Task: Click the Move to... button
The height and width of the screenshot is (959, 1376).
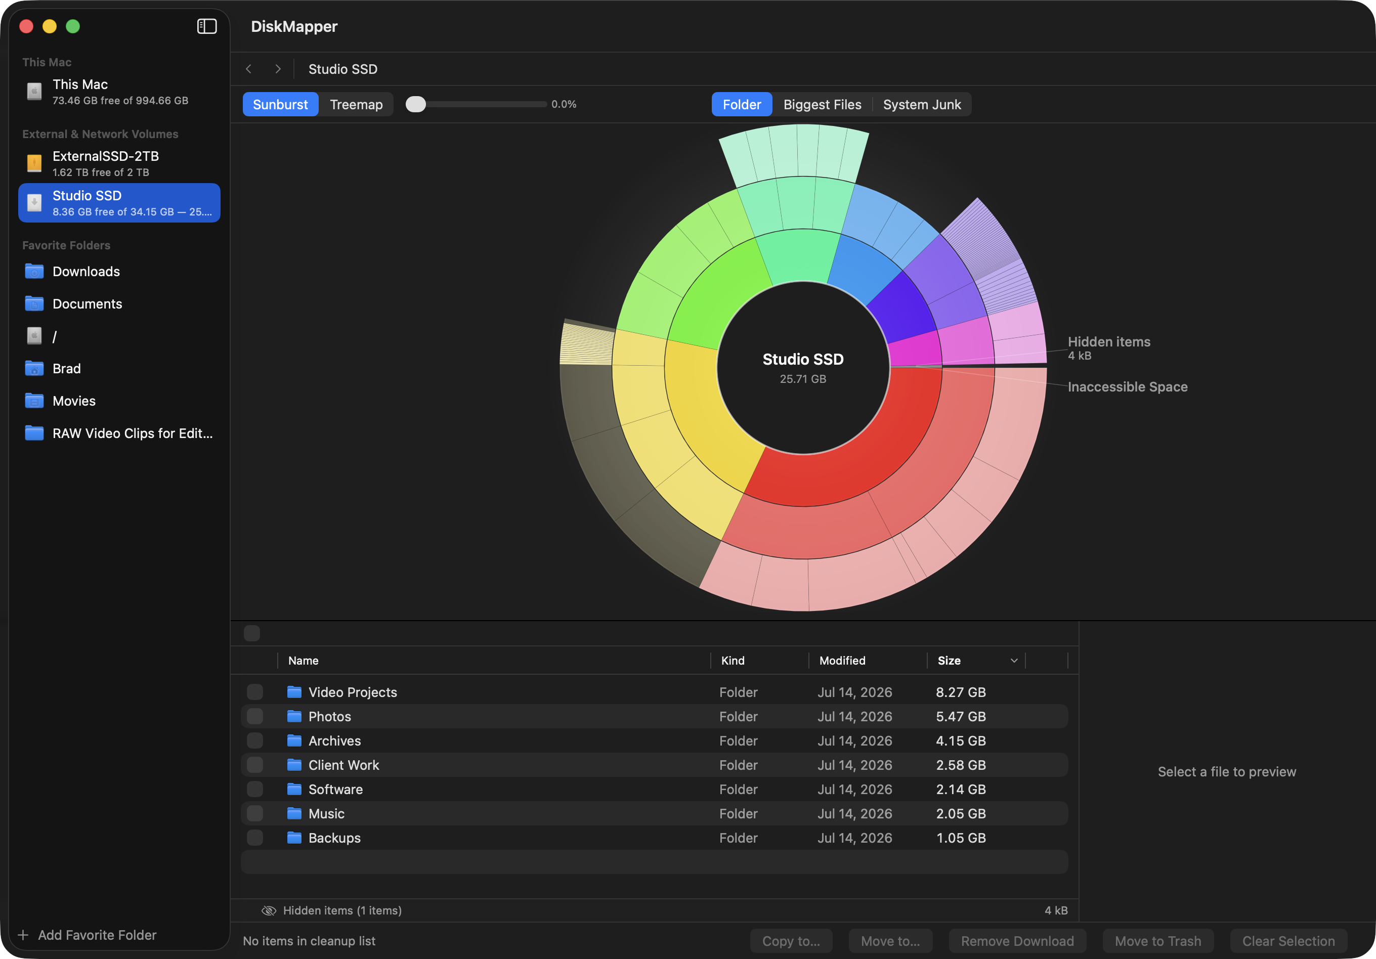Action: point(890,941)
